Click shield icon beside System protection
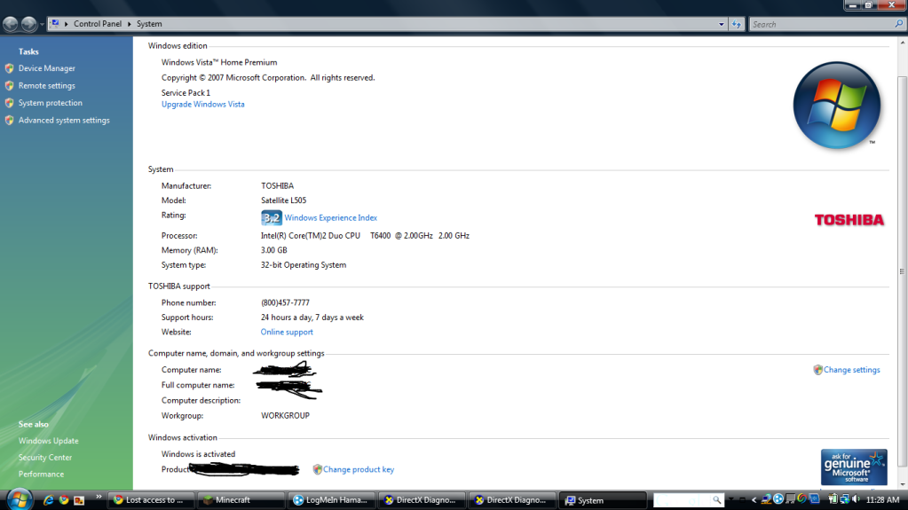 [9, 103]
